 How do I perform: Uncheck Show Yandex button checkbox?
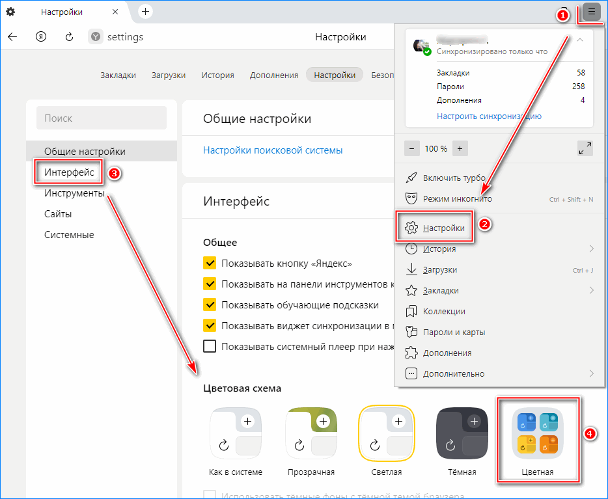210,263
